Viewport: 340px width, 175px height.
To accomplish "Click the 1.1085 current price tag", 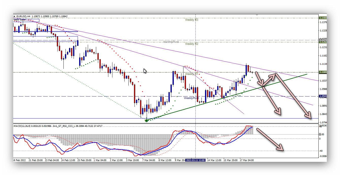I will (323, 72).
